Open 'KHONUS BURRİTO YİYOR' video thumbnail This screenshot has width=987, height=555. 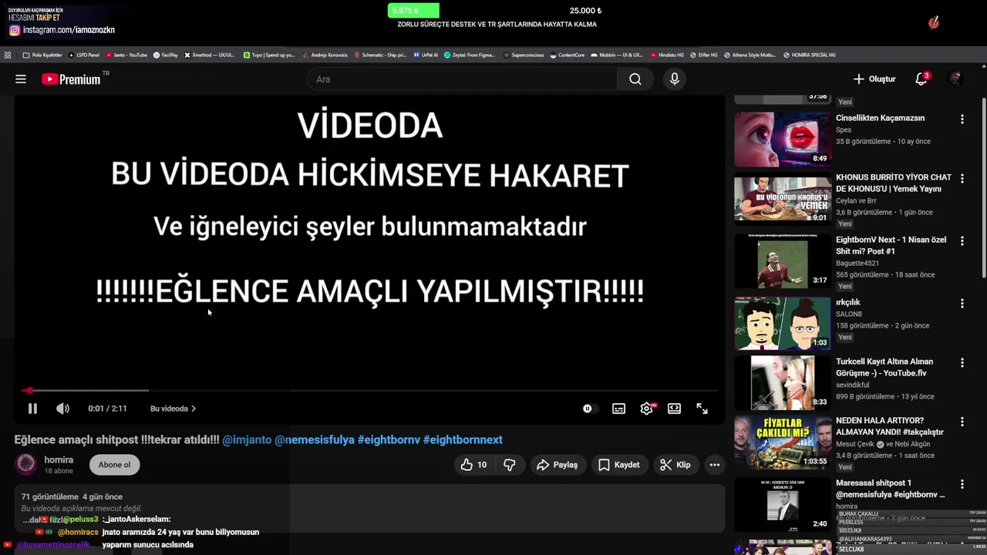tap(783, 199)
